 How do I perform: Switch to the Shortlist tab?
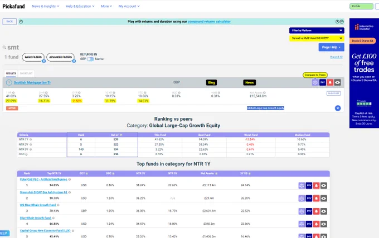point(26,73)
